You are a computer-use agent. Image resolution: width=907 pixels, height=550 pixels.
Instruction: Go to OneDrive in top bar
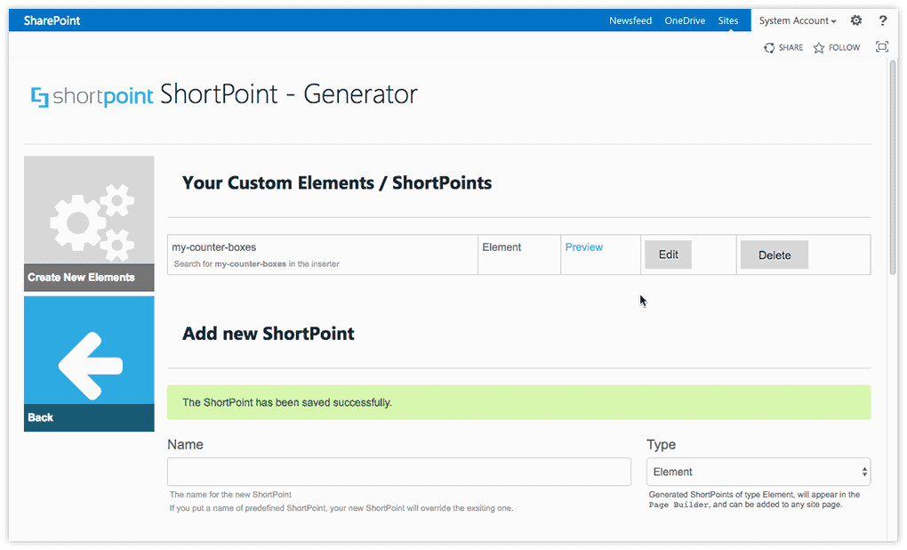click(x=685, y=20)
